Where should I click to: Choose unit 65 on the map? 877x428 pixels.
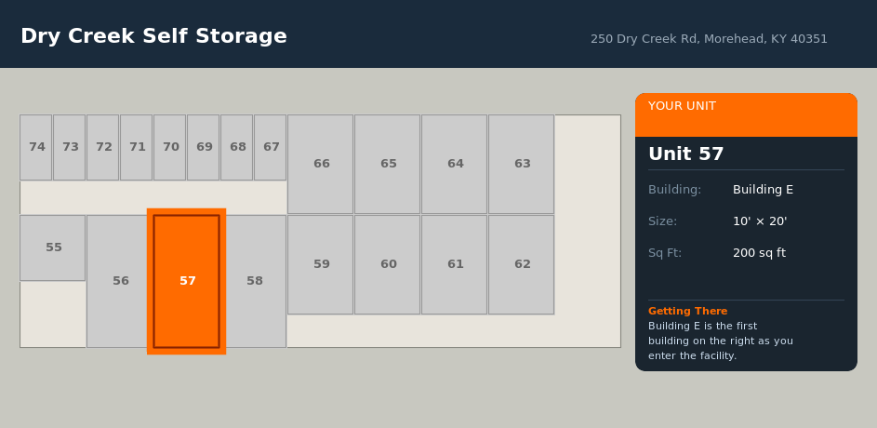click(x=388, y=164)
